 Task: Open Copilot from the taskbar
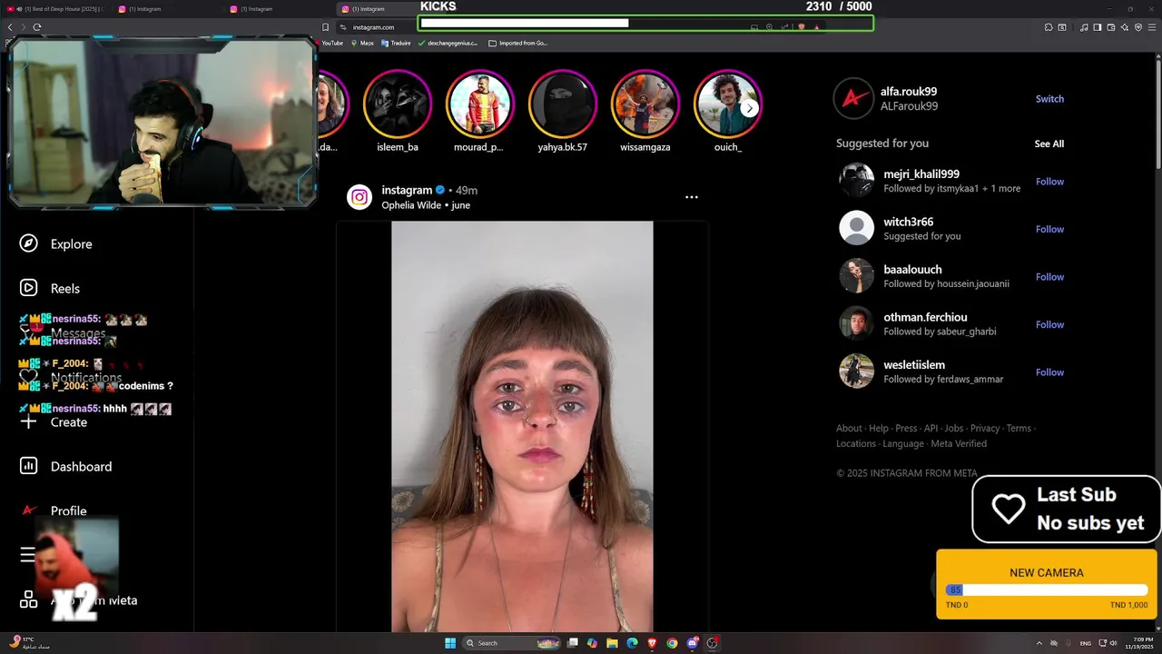[592, 643]
